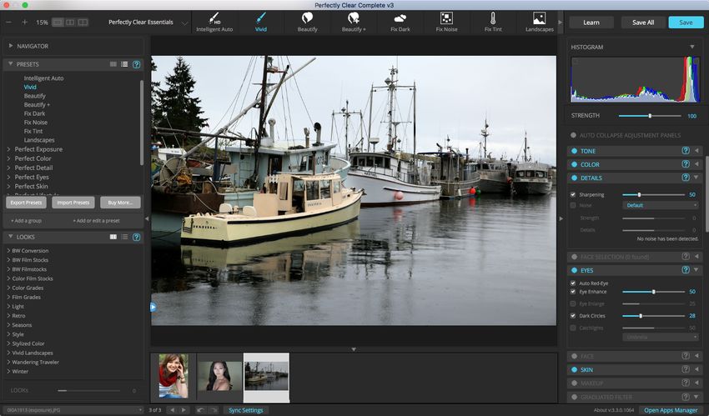Enable the Eye Enlarge checkbox

(573, 303)
